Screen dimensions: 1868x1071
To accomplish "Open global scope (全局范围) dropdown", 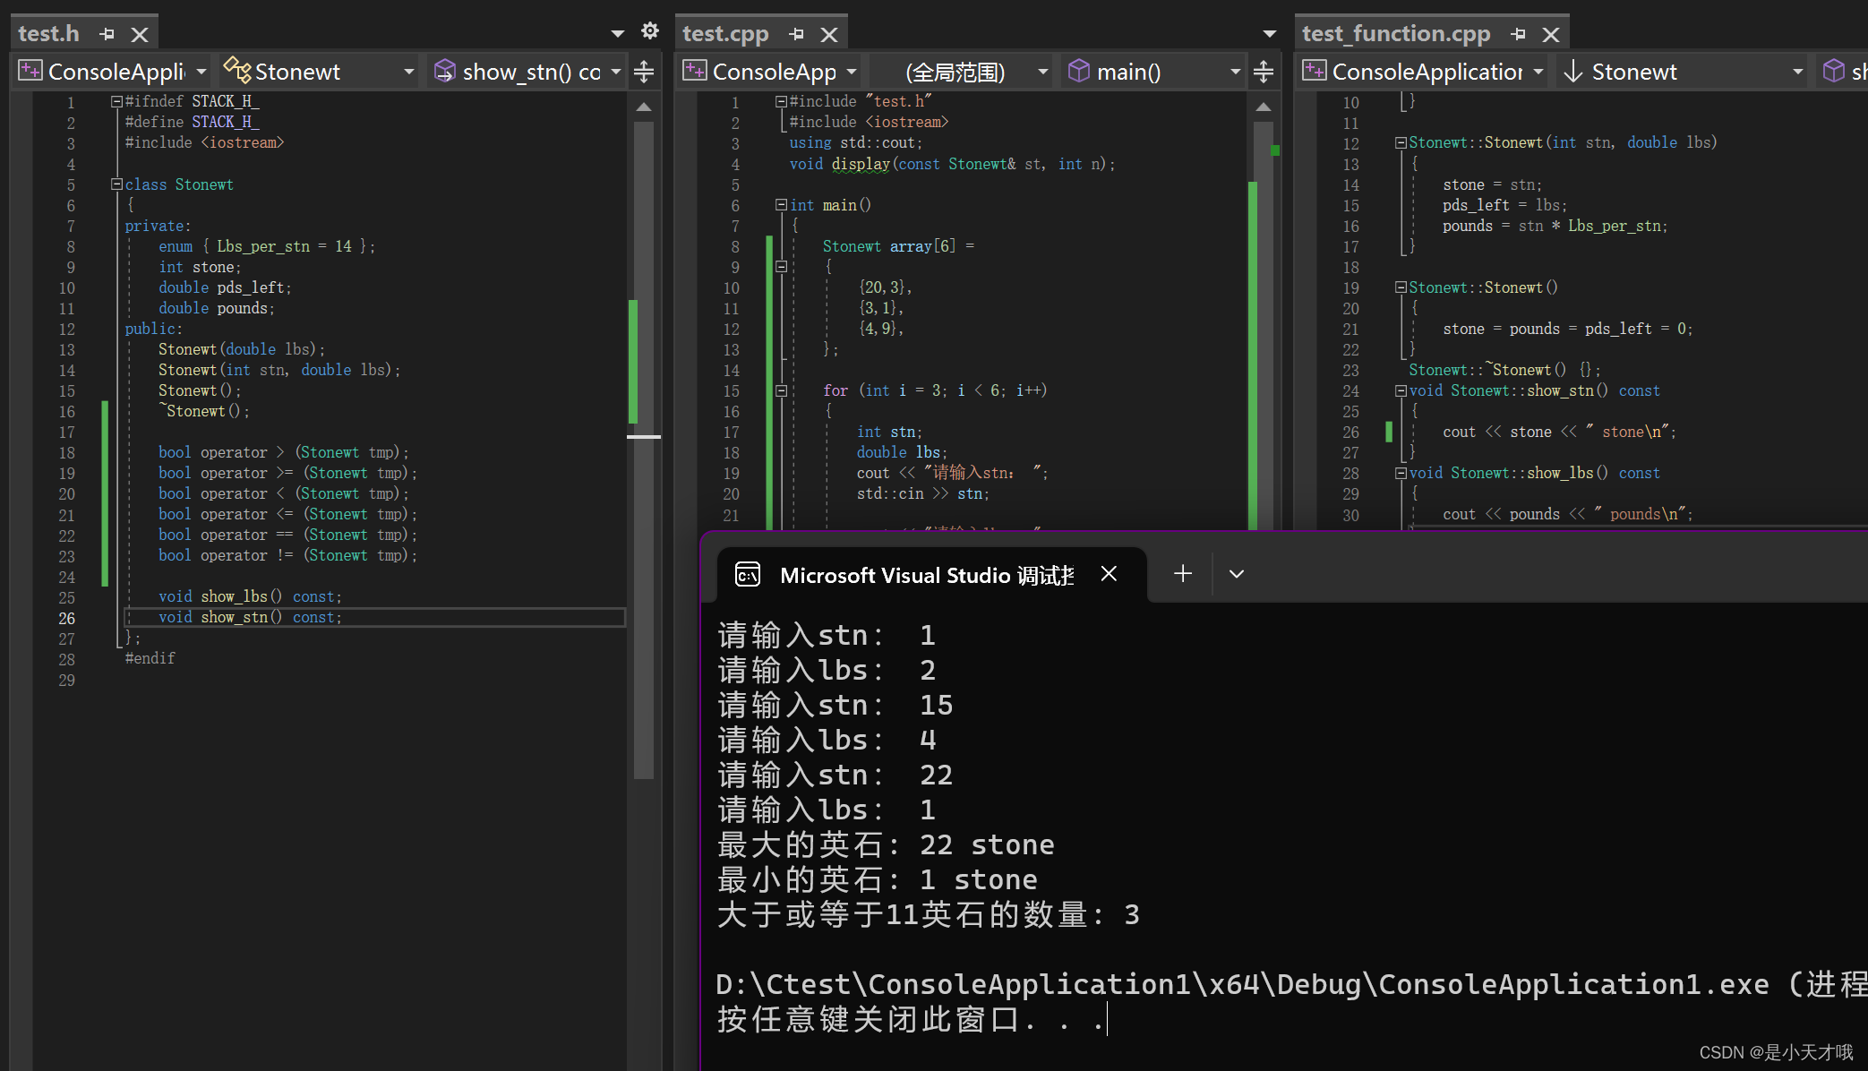I will pyautogui.click(x=1042, y=72).
